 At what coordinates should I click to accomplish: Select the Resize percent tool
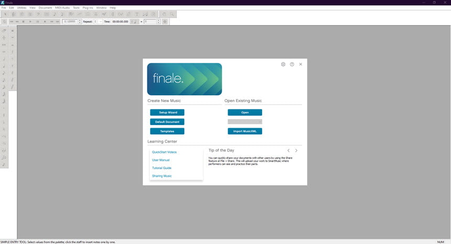[x=145, y=14]
